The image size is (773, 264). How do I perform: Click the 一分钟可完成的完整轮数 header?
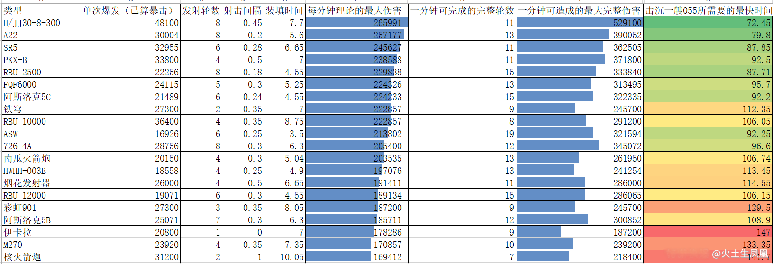click(462, 10)
